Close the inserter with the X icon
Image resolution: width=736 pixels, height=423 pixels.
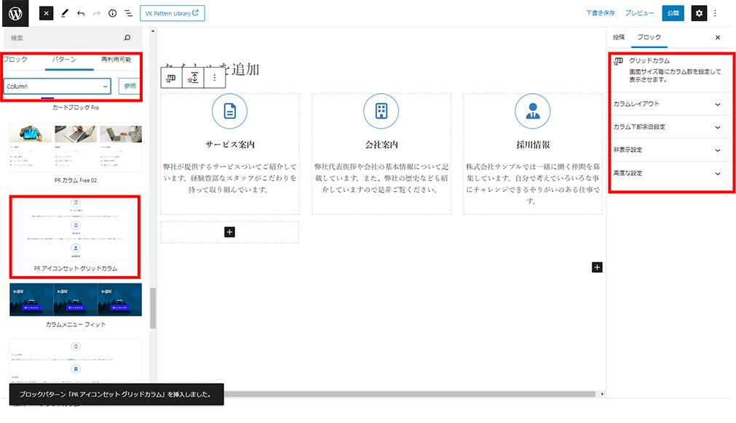pyautogui.click(x=45, y=12)
